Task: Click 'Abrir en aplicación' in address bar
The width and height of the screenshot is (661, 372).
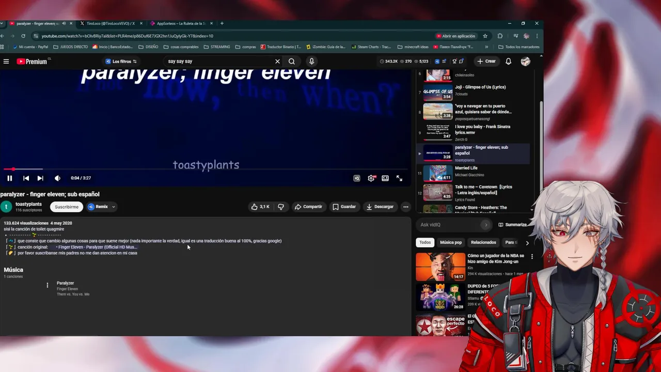Action: click(x=455, y=36)
